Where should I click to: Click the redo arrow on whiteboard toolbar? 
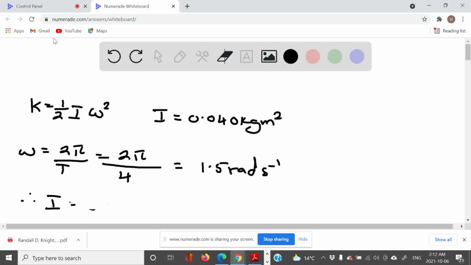tap(136, 57)
